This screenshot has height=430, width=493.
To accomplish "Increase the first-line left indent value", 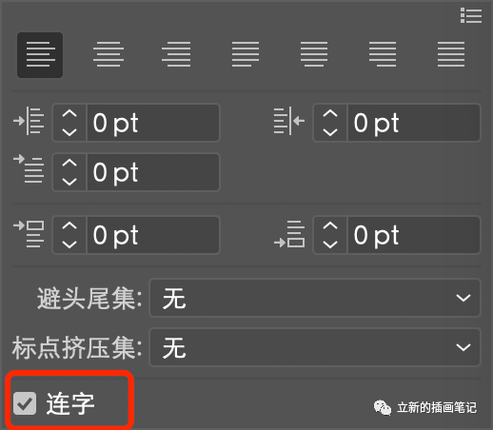I will pos(69,164).
